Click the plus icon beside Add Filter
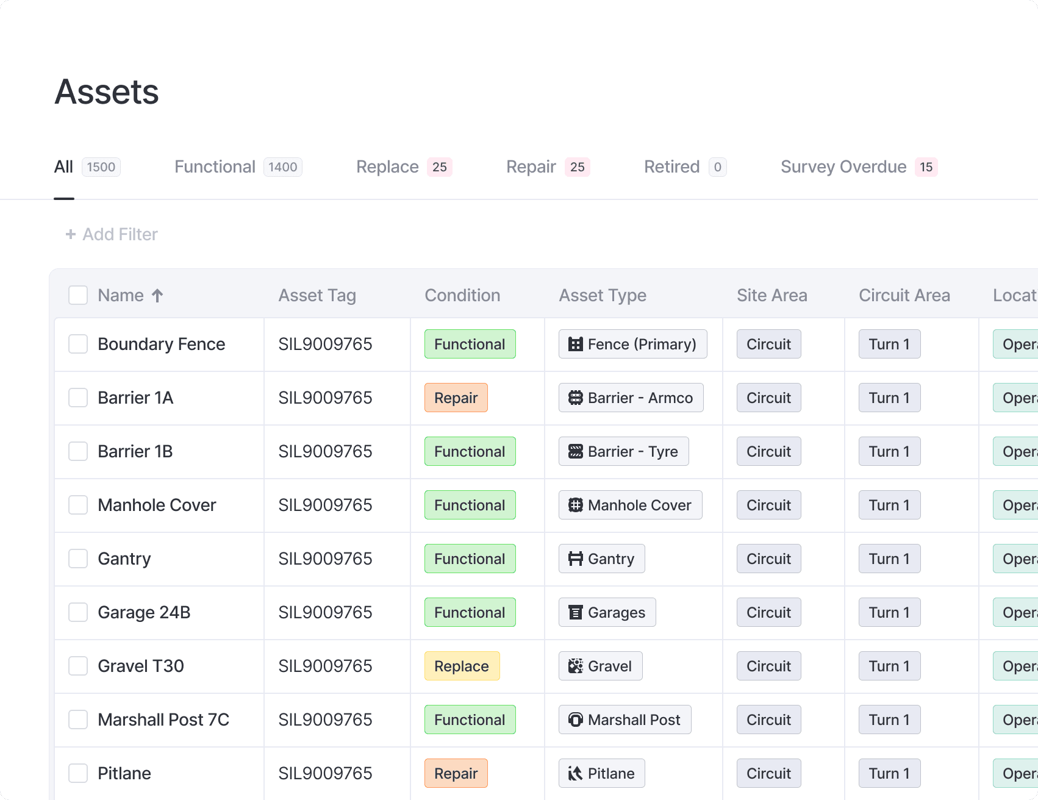The height and width of the screenshot is (800, 1038). (71, 234)
